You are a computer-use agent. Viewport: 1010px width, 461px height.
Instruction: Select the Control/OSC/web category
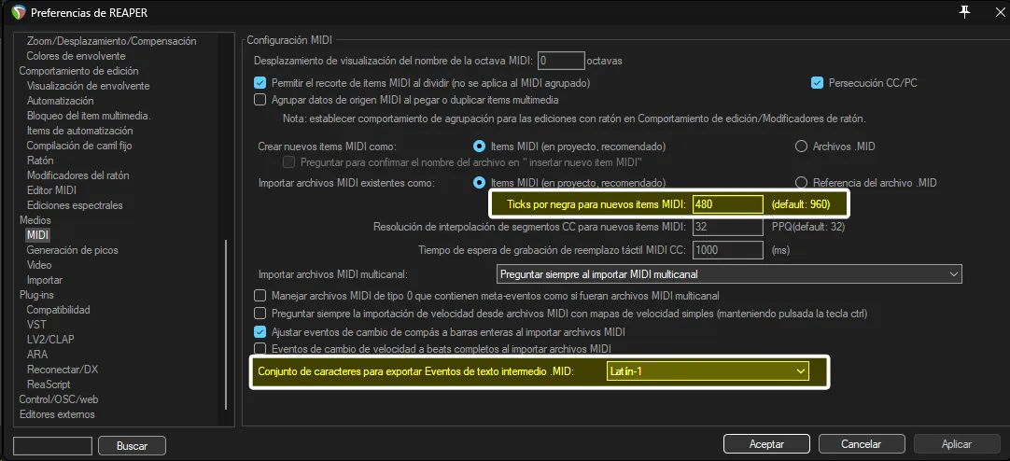[x=58, y=399]
